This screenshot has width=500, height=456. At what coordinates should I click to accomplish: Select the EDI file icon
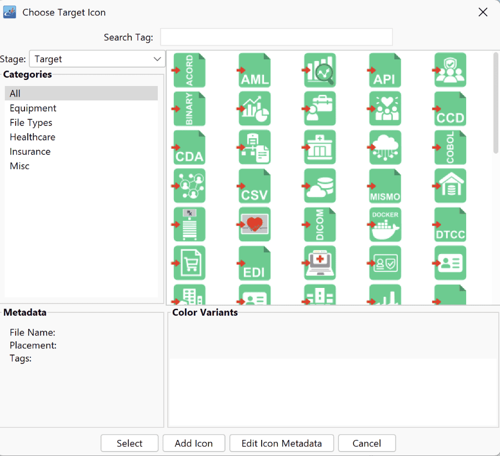click(254, 263)
